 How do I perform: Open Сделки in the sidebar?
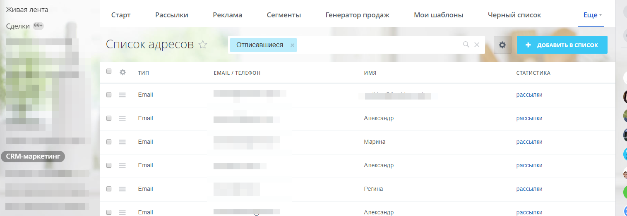19,26
